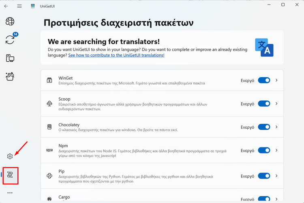The height and width of the screenshot is (203, 304).
Task: Click the Npm logo icon
Action: (49, 150)
